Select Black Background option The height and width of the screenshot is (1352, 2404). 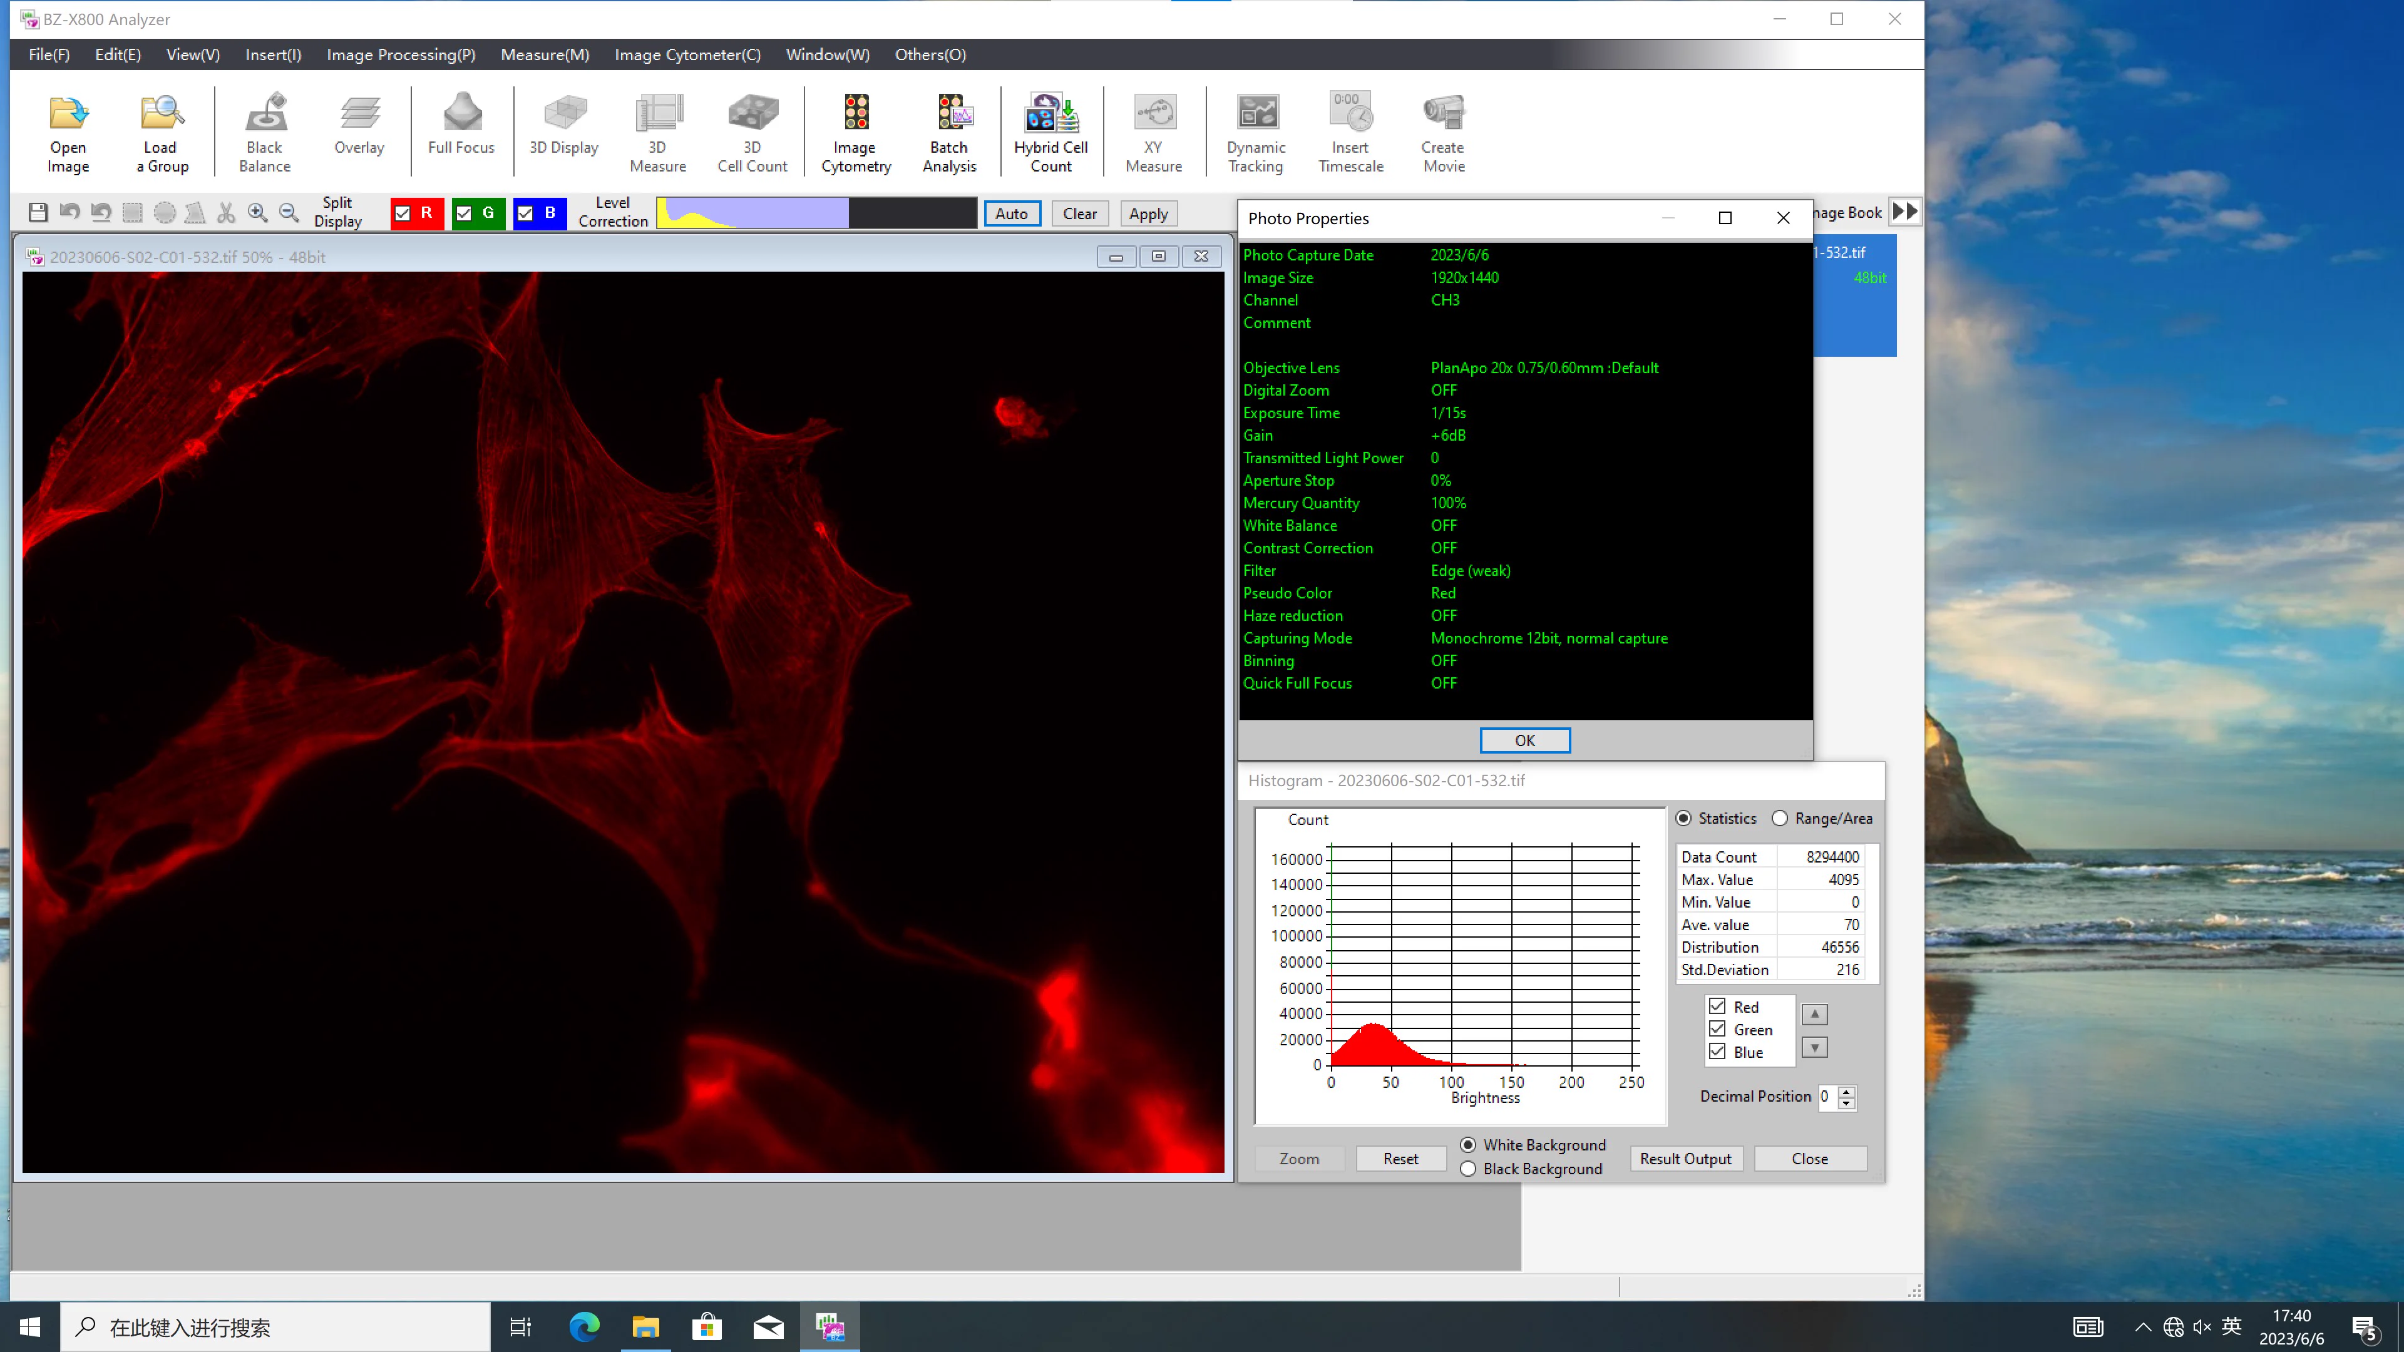click(x=1469, y=1169)
